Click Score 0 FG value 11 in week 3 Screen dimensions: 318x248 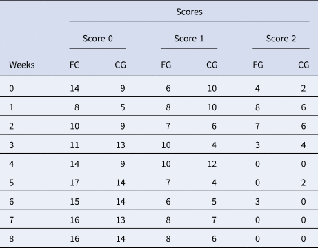[74, 145]
